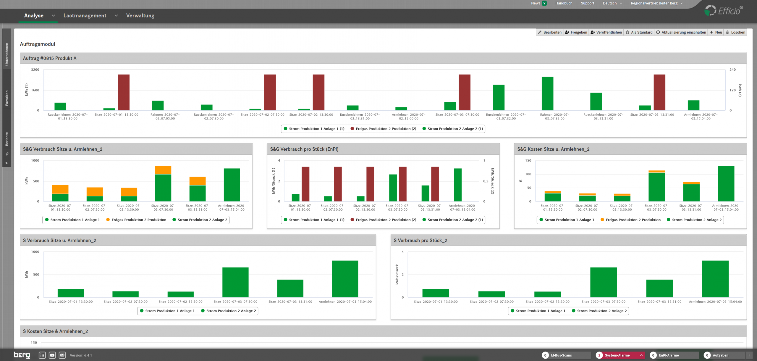Click the email envelope icon in footer

[62, 355]
